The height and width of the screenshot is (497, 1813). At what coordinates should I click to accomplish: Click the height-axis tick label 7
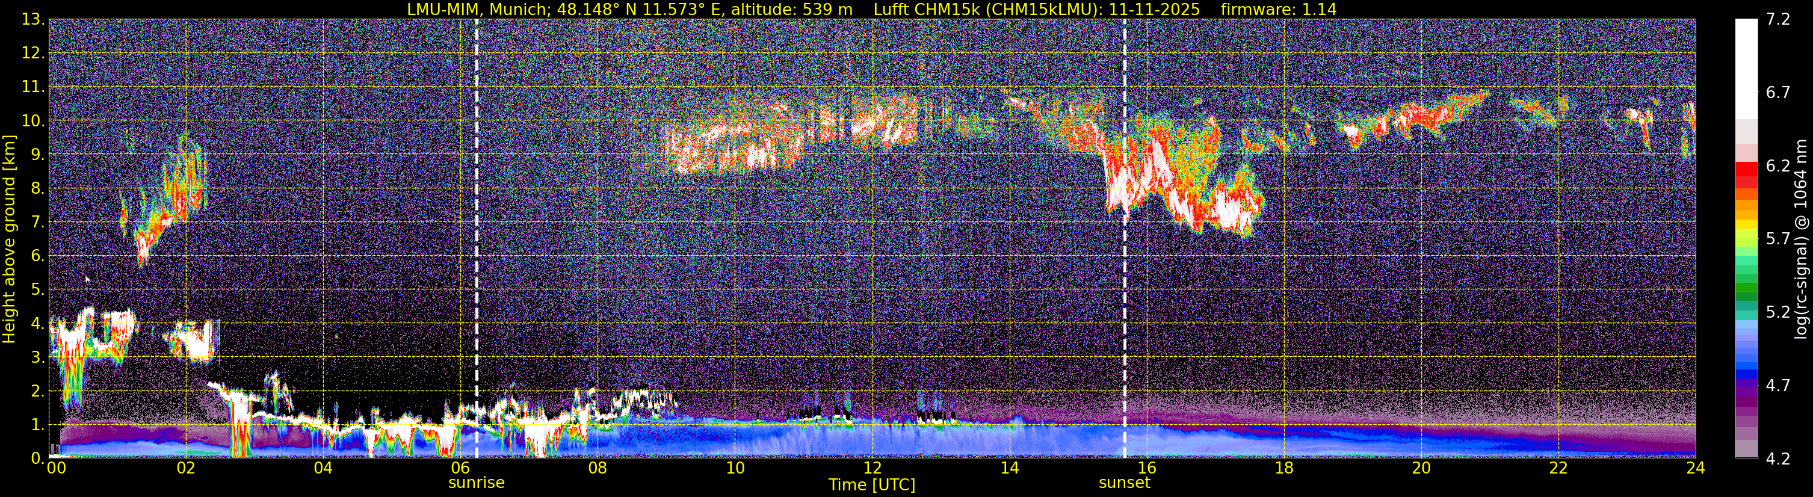tap(37, 223)
